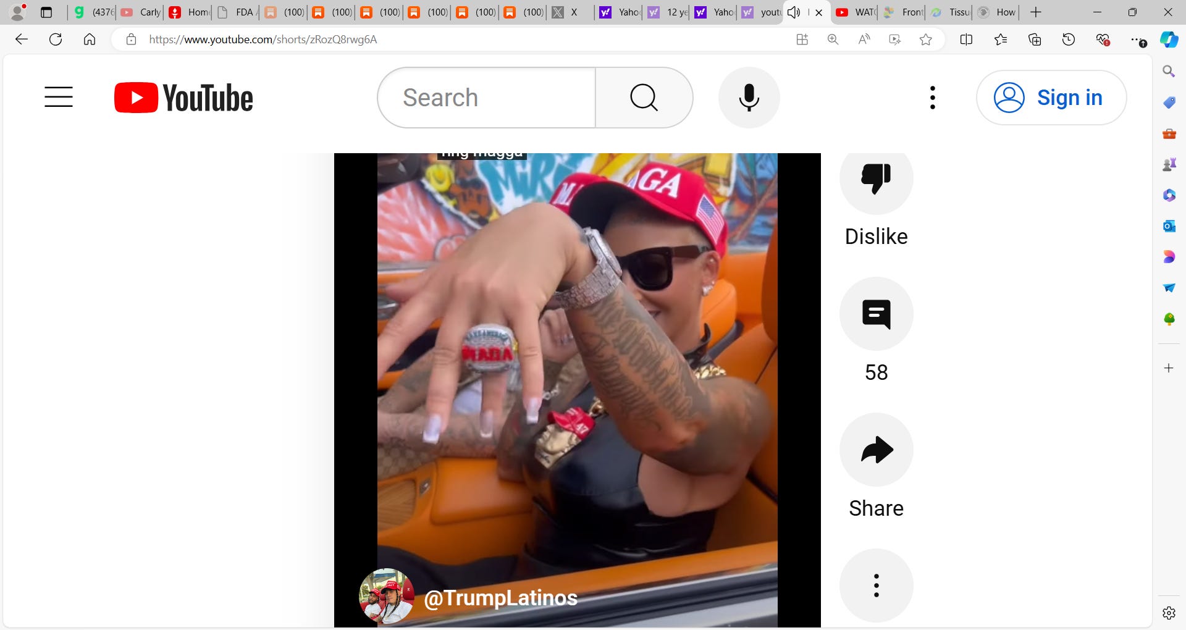
Task: Switch to the Carly tab
Action: 141,12
